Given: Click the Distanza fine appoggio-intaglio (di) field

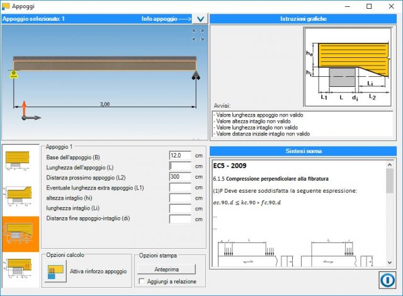Looking at the screenshot, I should (180, 219).
